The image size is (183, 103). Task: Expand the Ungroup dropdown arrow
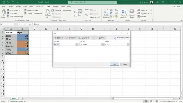click(148, 13)
